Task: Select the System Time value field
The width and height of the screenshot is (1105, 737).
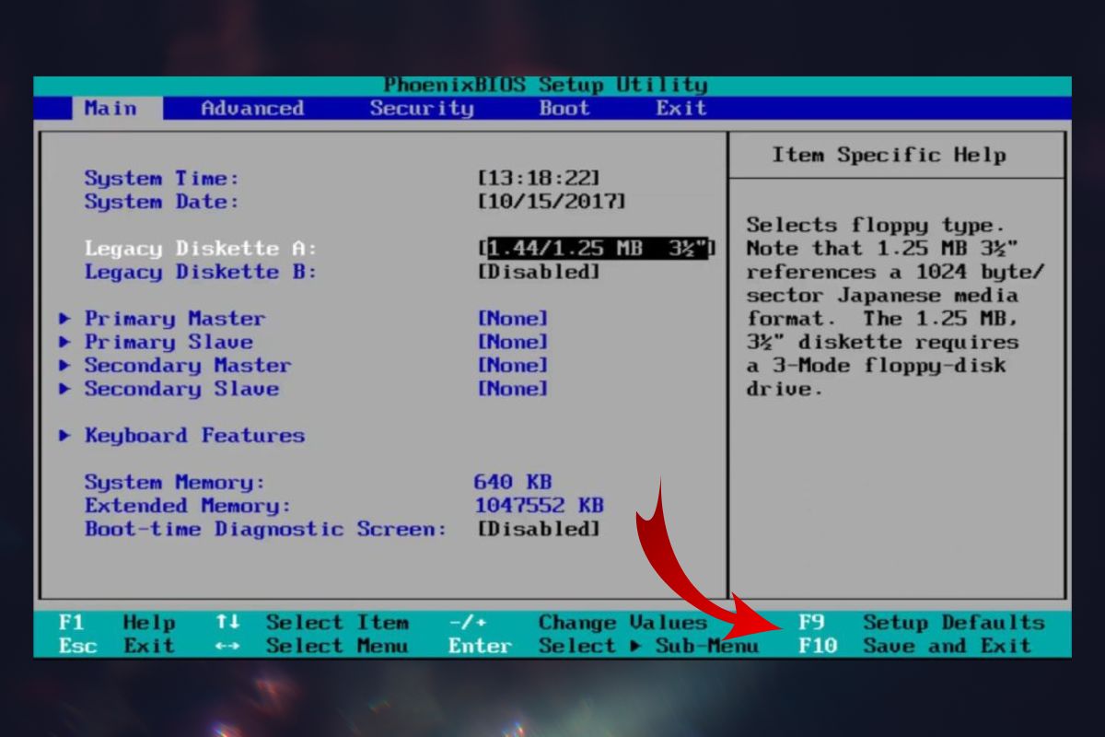Action: coord(539,179)
